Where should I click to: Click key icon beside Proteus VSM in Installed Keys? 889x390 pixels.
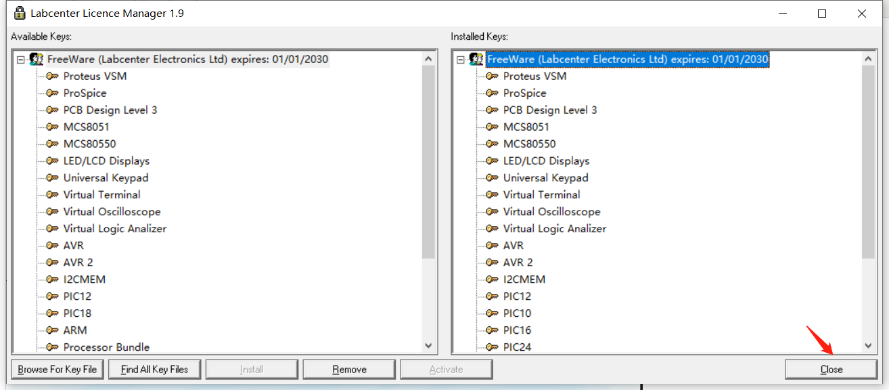point(492,76)
